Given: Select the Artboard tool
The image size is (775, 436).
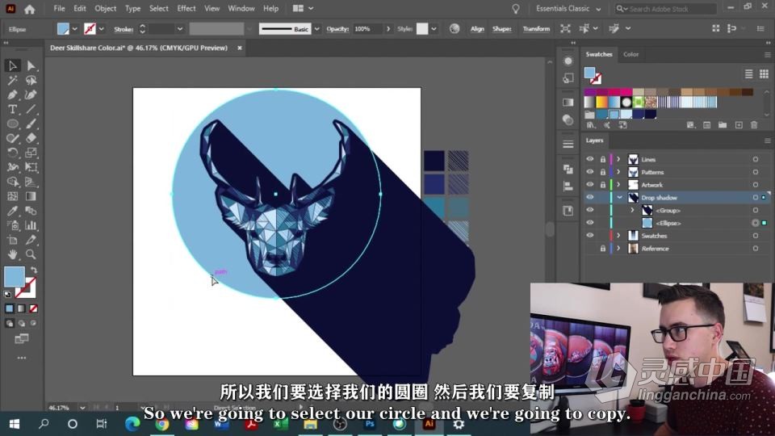Looking at the screenshot, I should point(12,240).
